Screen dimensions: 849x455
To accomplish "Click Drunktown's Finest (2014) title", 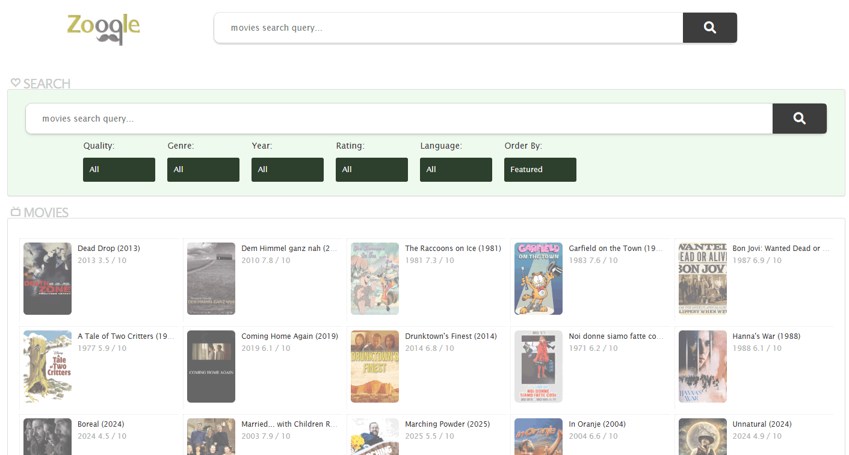I will 451,336.
